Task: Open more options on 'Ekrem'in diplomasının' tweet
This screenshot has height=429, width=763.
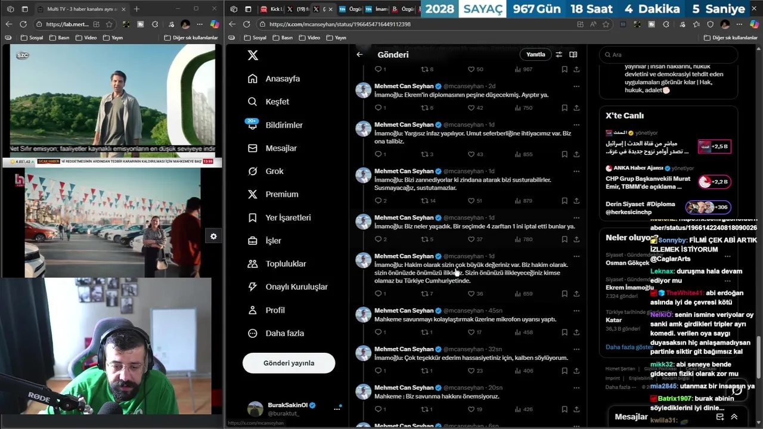Action: coord(576,86)
